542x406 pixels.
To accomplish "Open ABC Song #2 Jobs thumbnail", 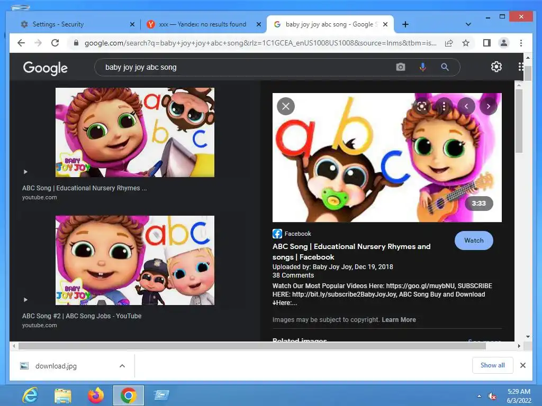I will (x=135, y=260).
